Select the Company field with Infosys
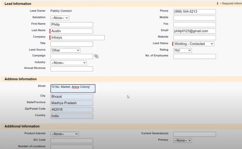 point(77,38)
